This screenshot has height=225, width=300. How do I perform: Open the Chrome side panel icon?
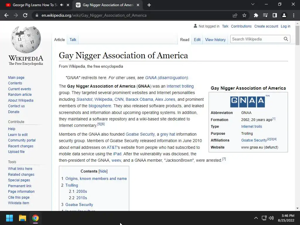pyautogui.click(x=275, y=15)
